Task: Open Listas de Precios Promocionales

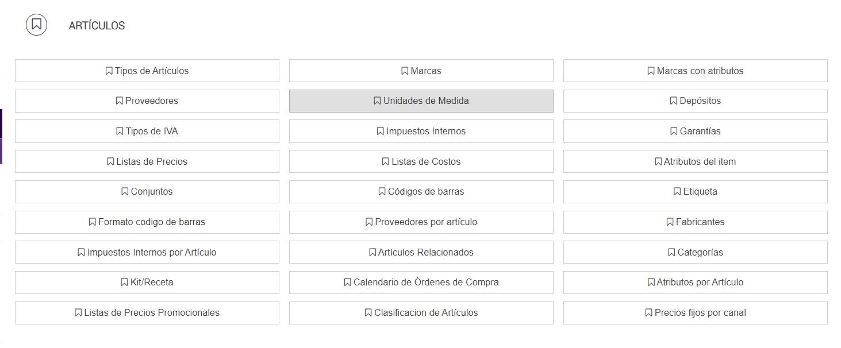Action: [x=147, y=312]
